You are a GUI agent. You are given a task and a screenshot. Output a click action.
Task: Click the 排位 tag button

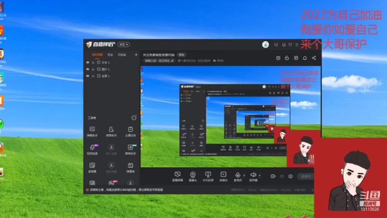182,55
